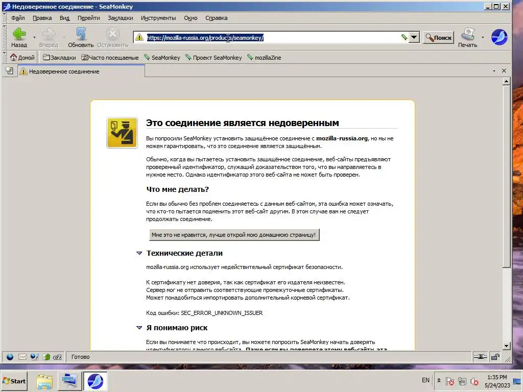
Task: Open the Домой home bookmark
Action: tap(22, 58)
